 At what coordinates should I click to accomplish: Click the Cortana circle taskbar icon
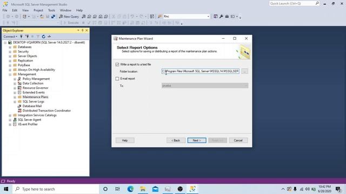point(105,189)
